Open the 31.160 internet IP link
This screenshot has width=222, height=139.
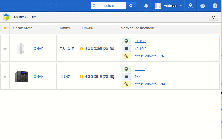click(x=140, y=41)
